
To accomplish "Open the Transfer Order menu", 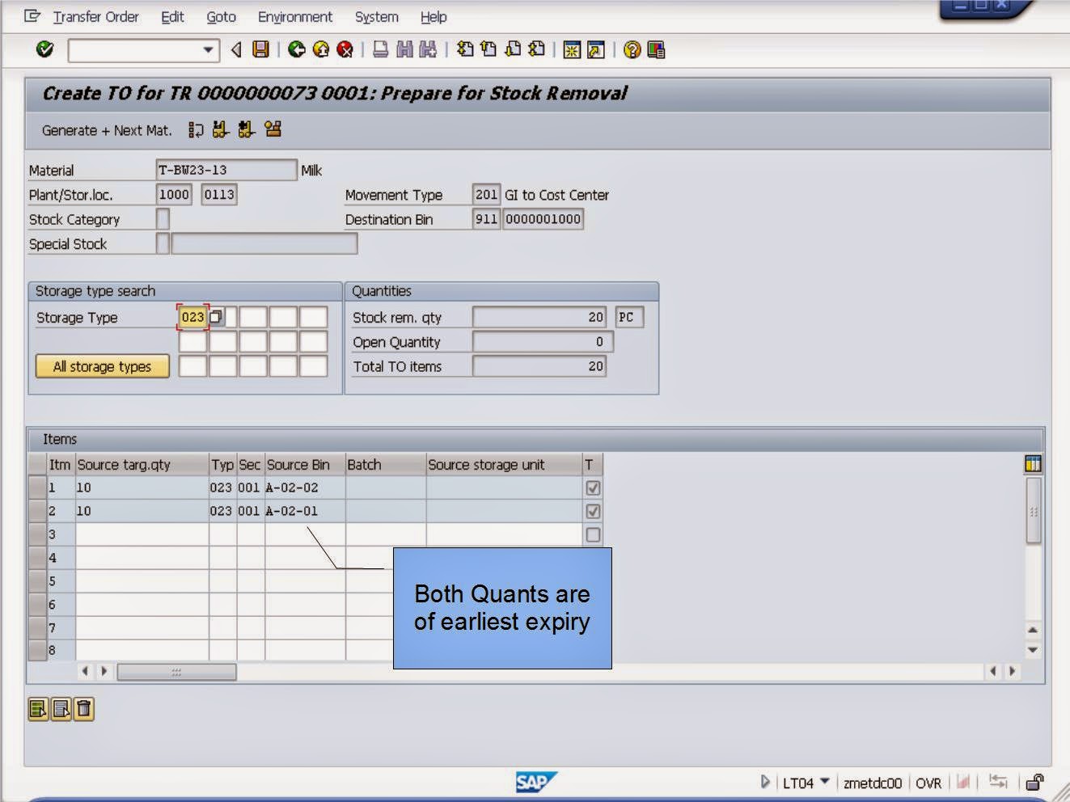I will pos(95,16).
